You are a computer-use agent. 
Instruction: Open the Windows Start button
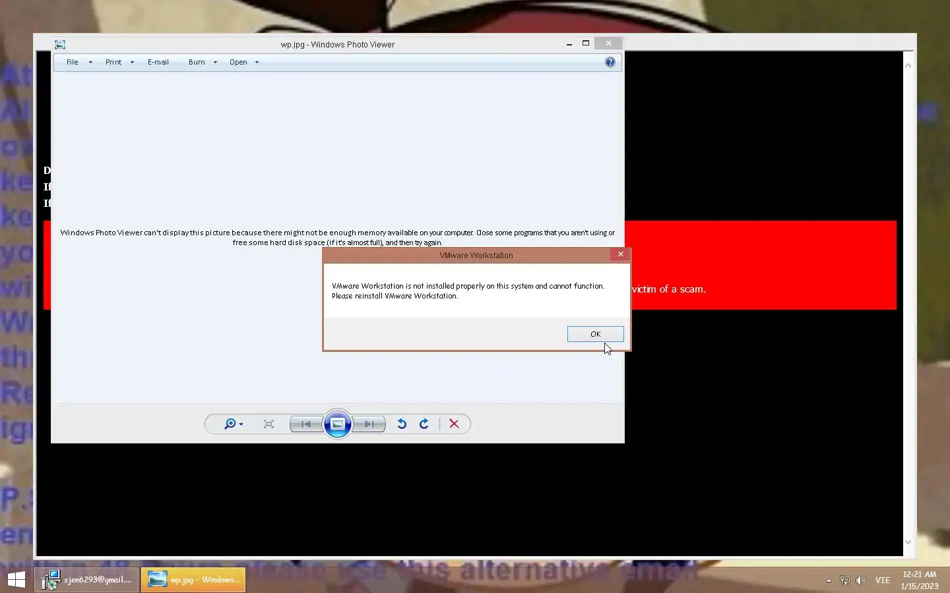(16, 580)
